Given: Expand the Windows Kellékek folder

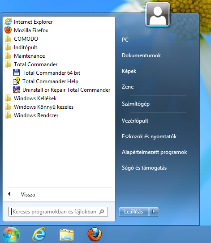Looking at the screenshot, I should (35, 98).
